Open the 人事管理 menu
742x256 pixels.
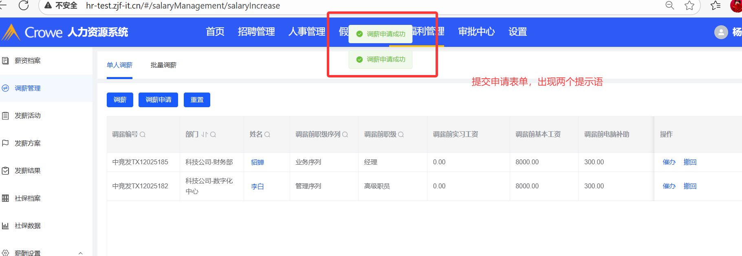[x=307, y=32]
